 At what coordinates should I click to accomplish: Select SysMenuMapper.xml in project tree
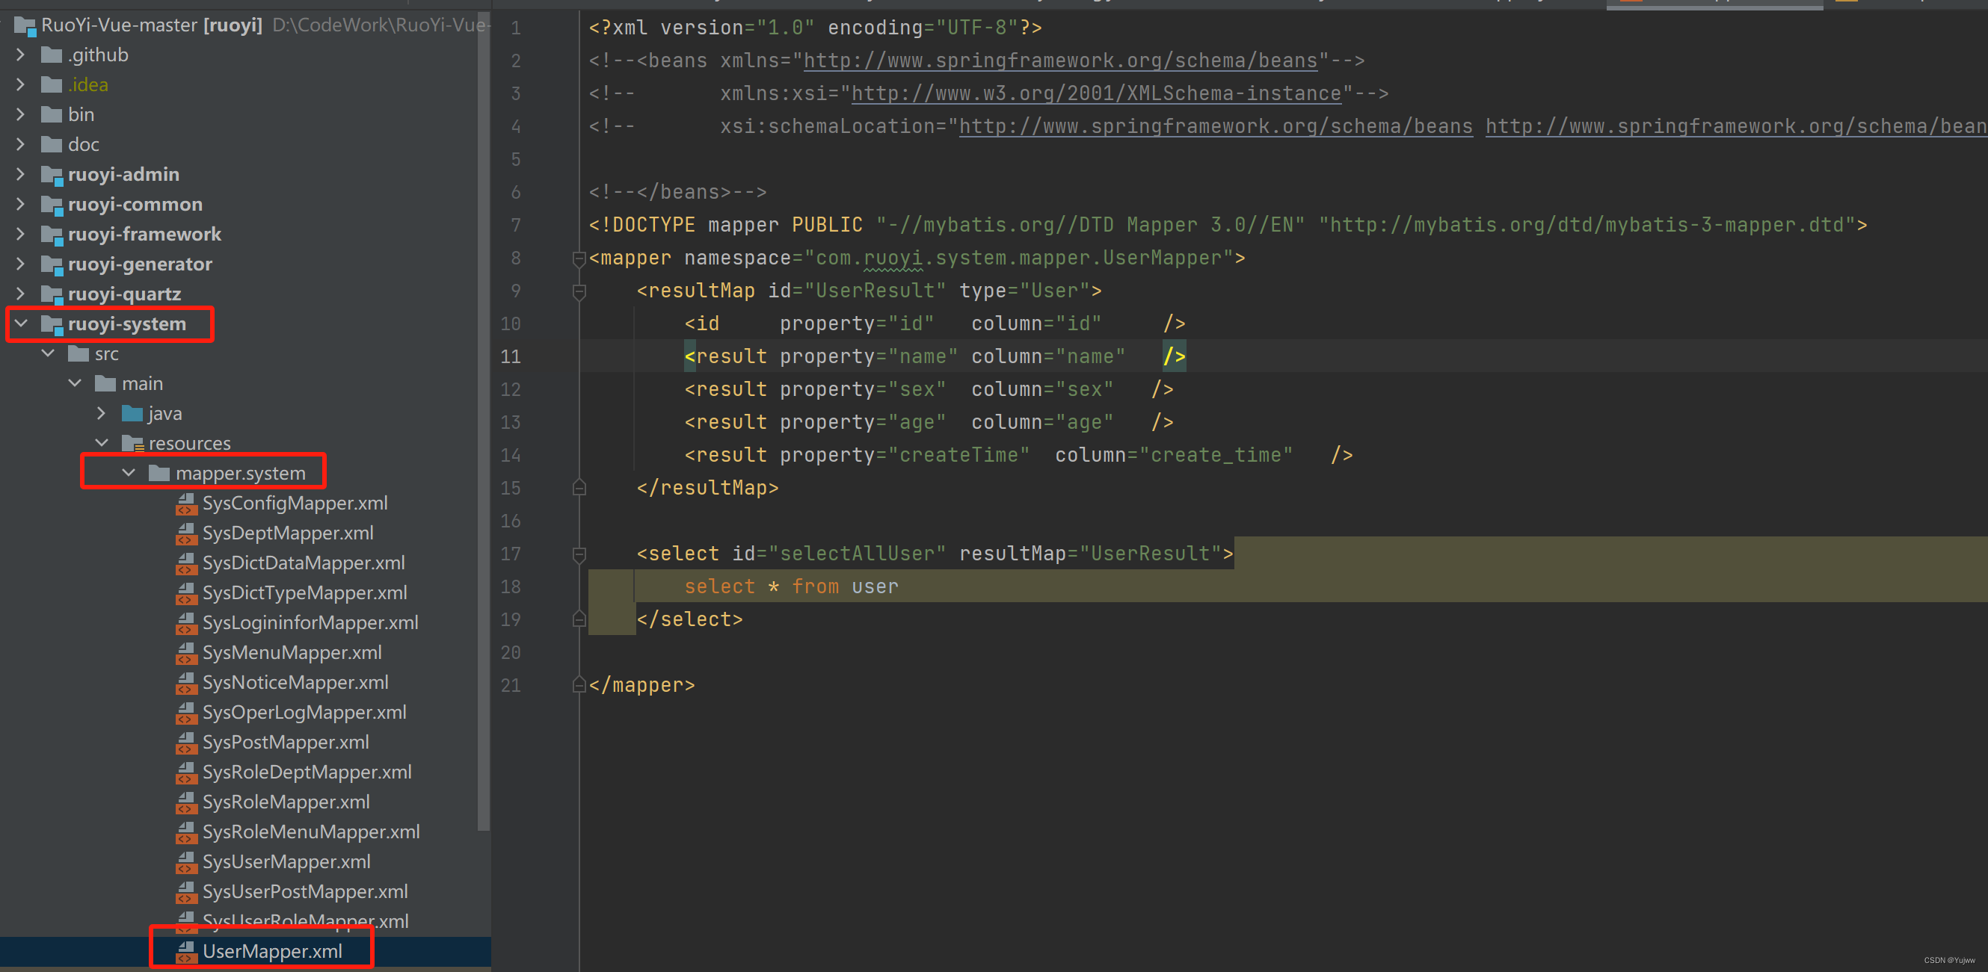(x=292, y=654)
